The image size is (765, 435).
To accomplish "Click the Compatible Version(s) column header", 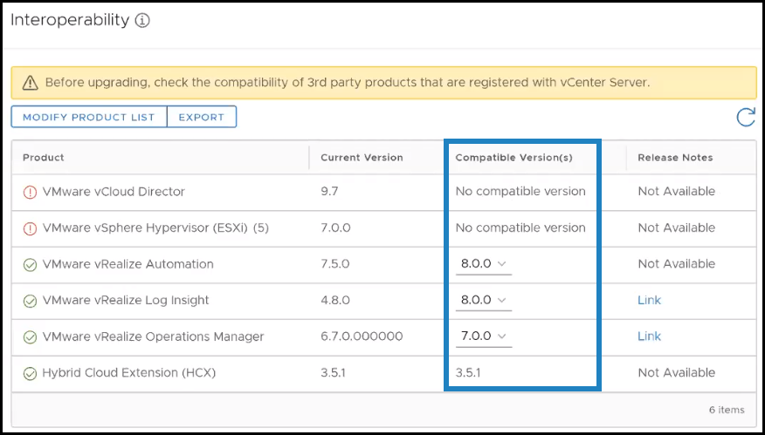I will click(513, 157).
